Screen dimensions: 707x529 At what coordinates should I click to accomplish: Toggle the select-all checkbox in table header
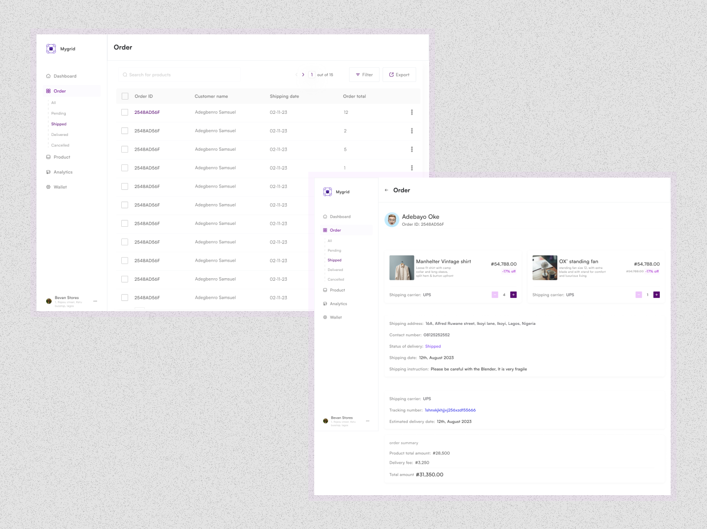click(125, 96)
